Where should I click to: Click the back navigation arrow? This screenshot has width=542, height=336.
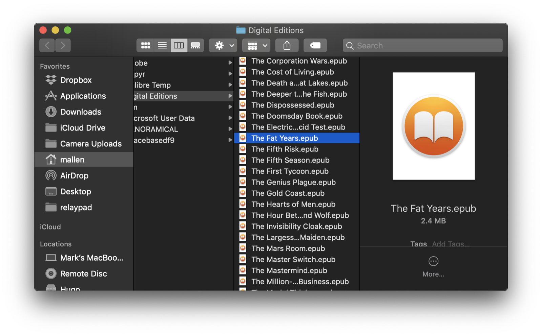click(x=47, y=45)
